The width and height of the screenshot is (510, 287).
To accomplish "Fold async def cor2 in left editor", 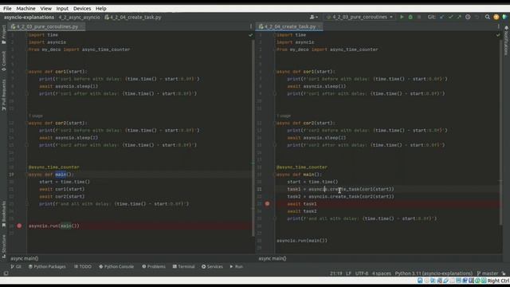I will coord(28,123).
